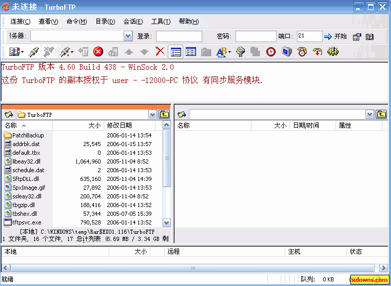391x286 pixels.
Task: Sort local files by 名称 column
Action: click(27, 125)
